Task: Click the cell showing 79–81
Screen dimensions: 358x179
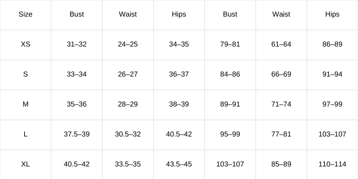Action: tap(230, 44)
